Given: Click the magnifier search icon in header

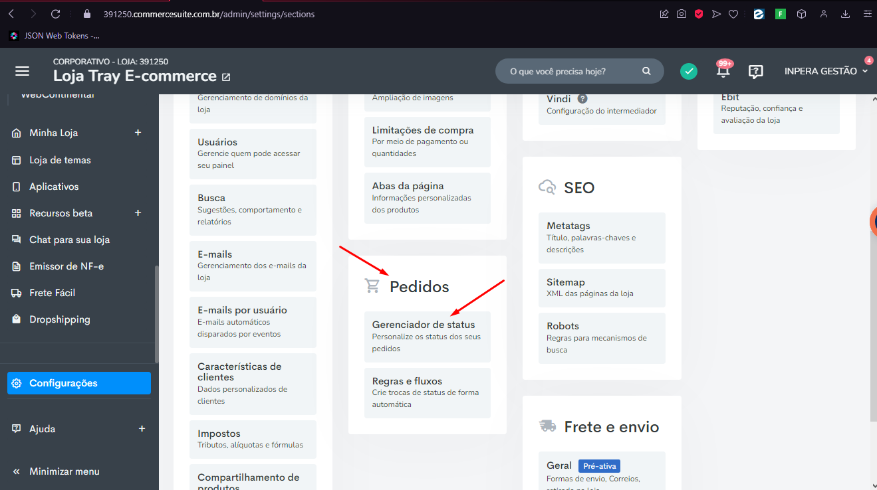Looking at the screenshot, I should [x=646, y=71].
